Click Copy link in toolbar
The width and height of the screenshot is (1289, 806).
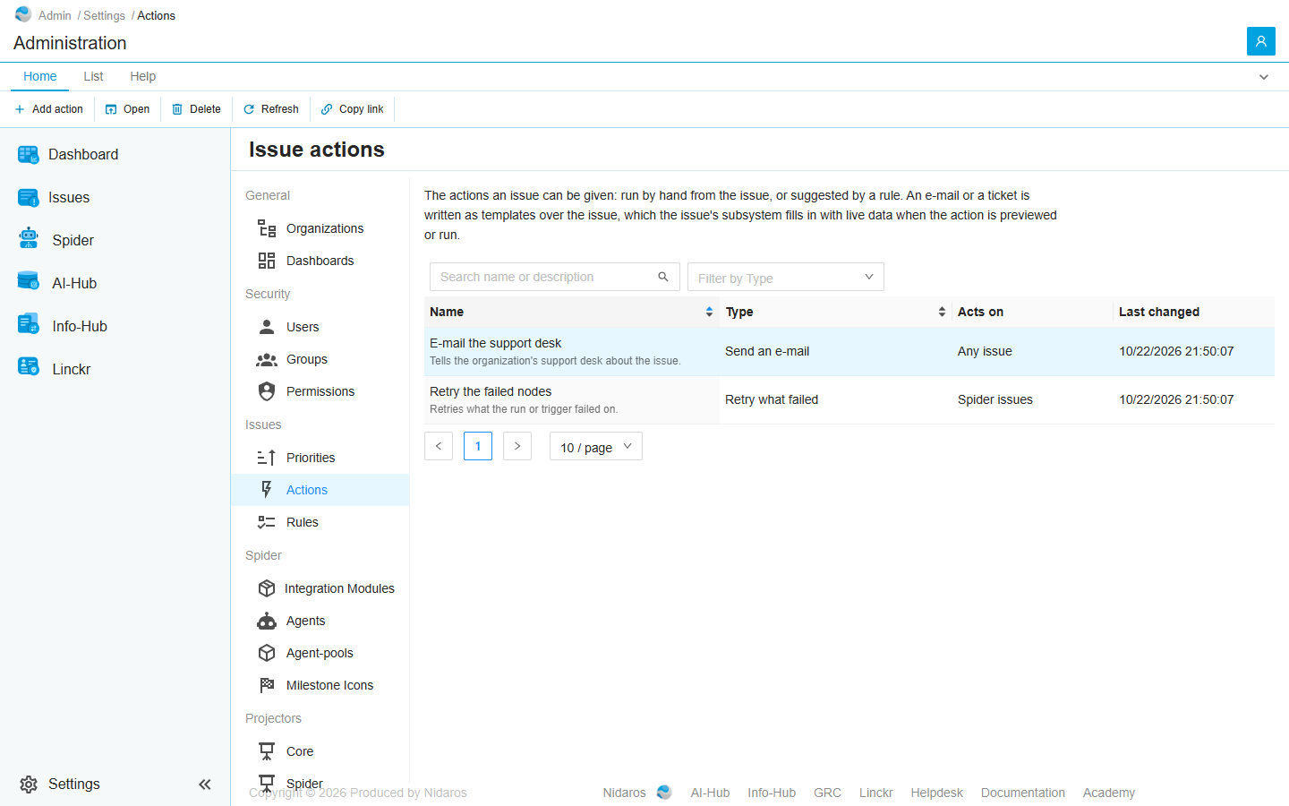click(352, 109)
